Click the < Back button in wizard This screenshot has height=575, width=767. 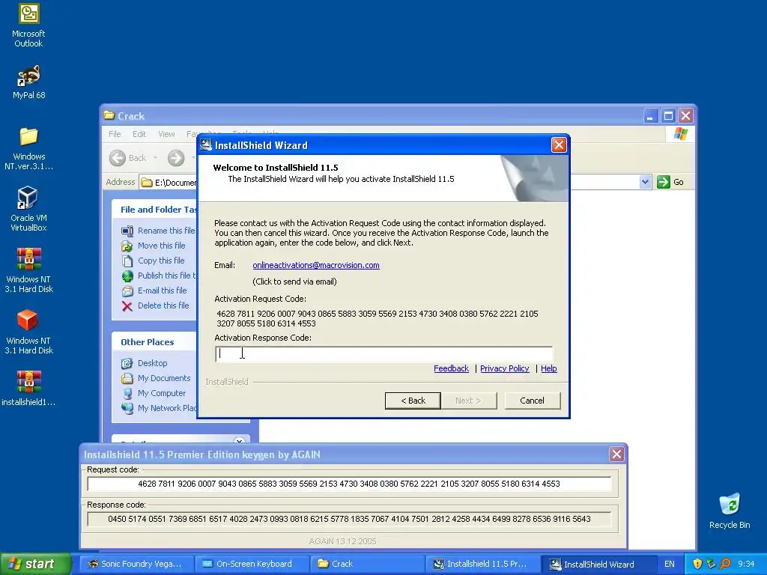click(x=413, y=401)
